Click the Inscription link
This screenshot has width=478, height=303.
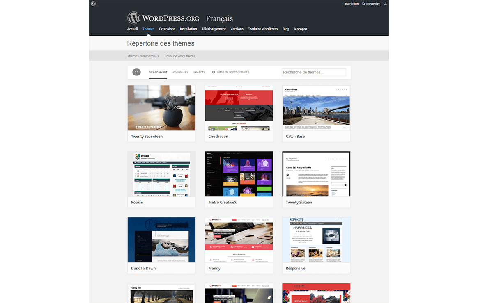351,4
